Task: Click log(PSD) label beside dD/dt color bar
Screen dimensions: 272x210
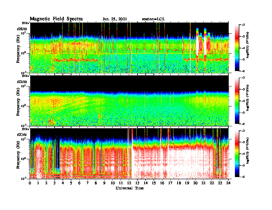Action: pos(248,98)
